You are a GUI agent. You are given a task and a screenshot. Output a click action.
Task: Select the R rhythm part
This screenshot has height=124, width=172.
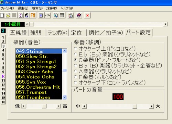pyautogui.click(x=3, y=76)
